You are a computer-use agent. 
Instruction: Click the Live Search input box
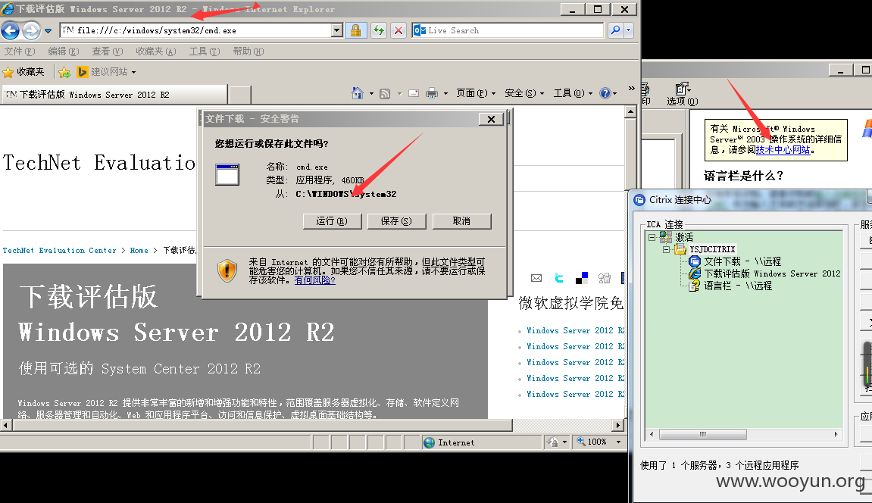[508, 30]
